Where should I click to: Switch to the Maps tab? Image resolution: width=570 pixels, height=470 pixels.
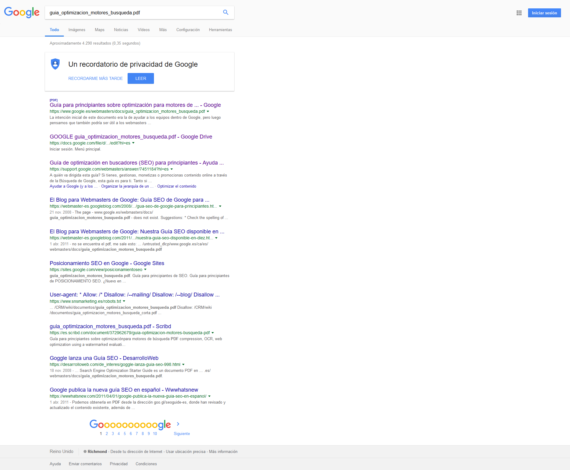100,30
